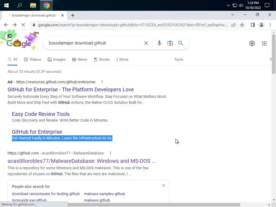This screenshot has width=276, height=207.
Task: Open the taskbar clock and date
Action: 253,5
